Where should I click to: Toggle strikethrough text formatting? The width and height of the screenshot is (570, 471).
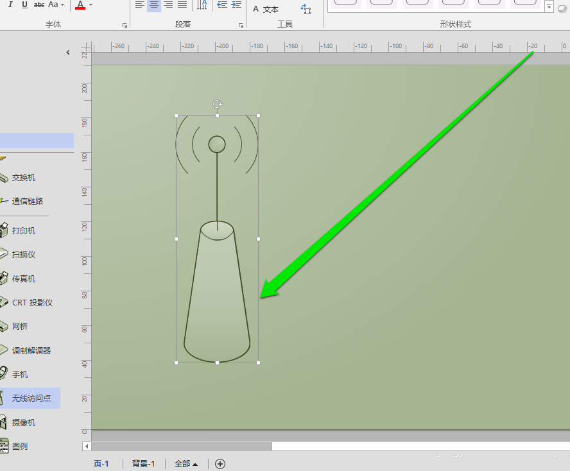pos(39,4)
